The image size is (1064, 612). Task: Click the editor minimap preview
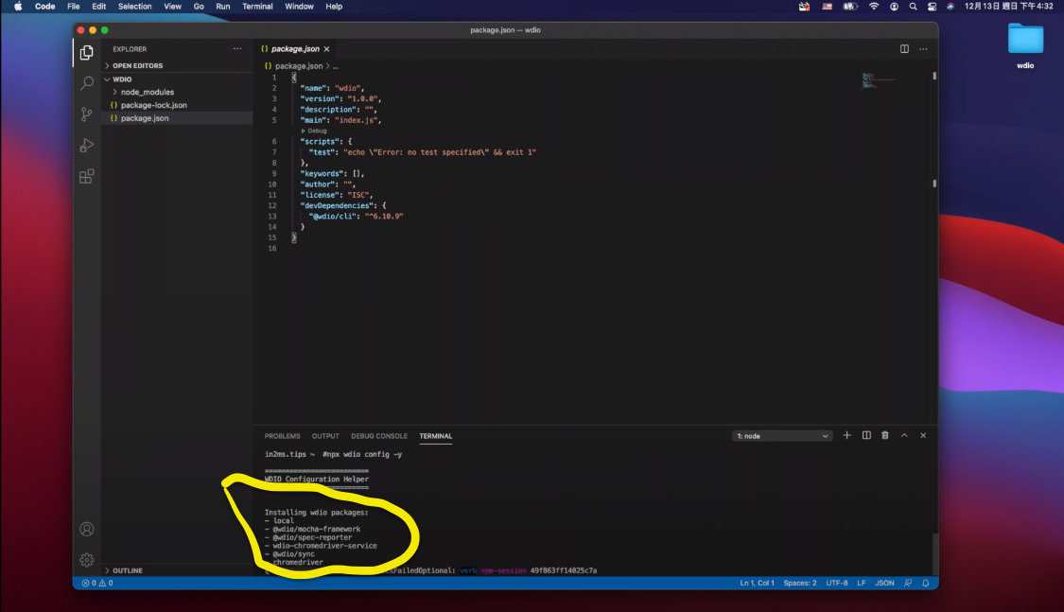(x=878, y=80)
